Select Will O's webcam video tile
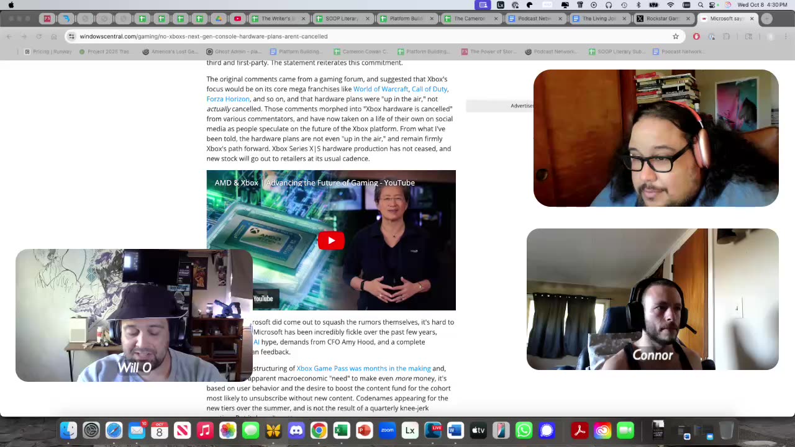Image resolution: width=795 pixels, height=447 pixels. coord(134,315)
